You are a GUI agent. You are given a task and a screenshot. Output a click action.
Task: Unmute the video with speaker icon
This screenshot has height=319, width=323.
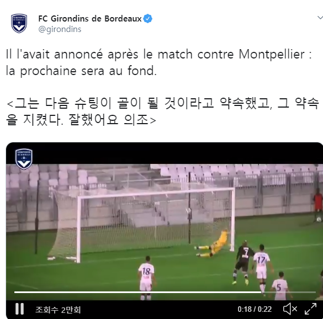coord(290,309)
